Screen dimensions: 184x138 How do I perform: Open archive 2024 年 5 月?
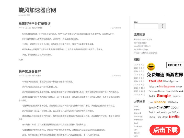click(139, 71)
